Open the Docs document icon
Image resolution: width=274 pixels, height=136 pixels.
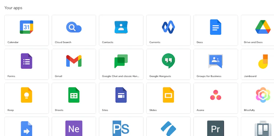point(215,27)
